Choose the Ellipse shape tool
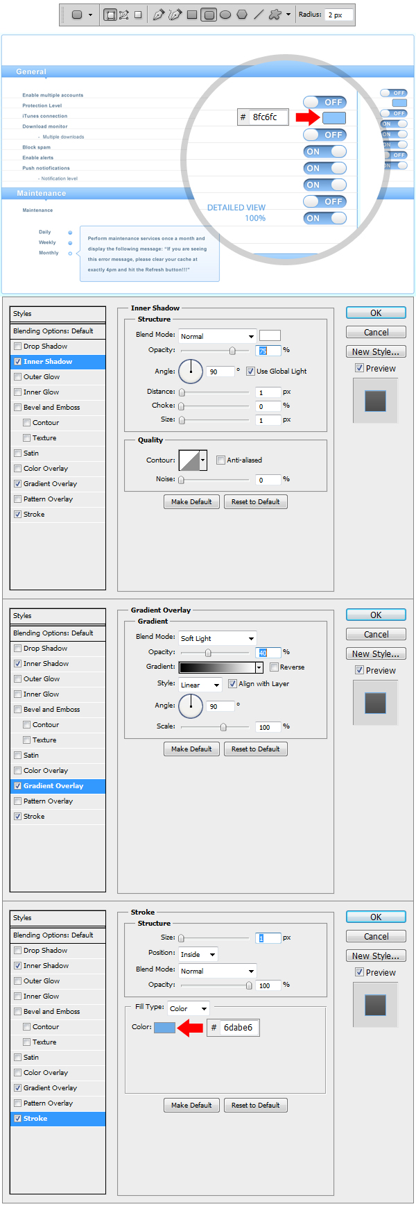416x1209 pixels. point(225,15)
